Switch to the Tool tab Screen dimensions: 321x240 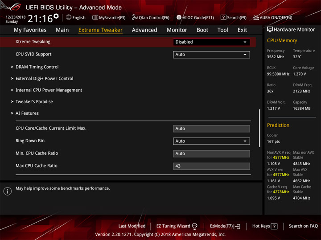[223, 30]
